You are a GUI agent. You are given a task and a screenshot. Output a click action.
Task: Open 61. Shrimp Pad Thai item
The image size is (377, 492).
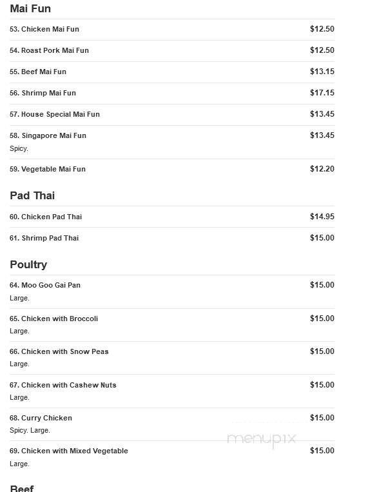pos(172,238)
